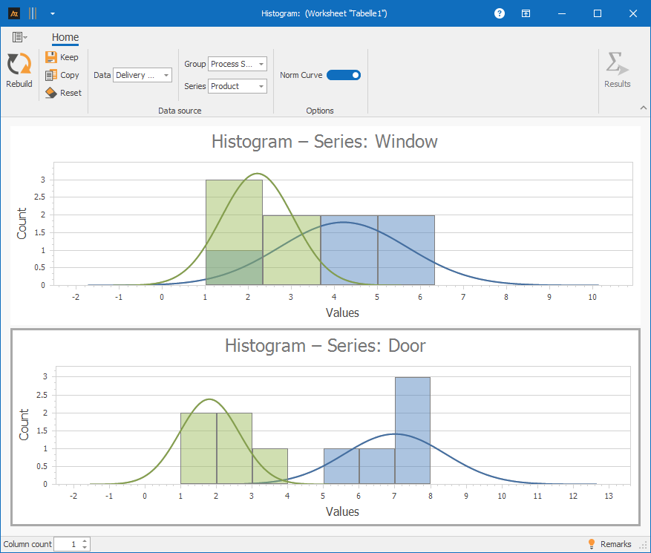Toggle the Norm Curve switch off
The image size is (651, 553).
[343, 75]
